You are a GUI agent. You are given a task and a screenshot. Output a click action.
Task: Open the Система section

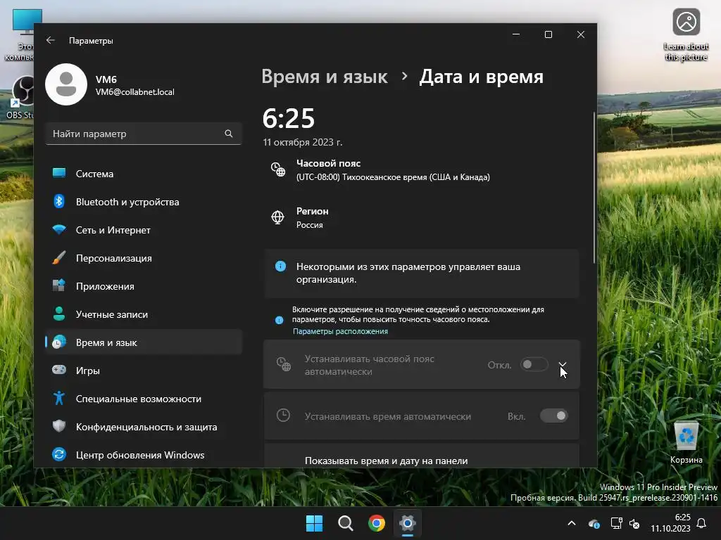point(144,174)
